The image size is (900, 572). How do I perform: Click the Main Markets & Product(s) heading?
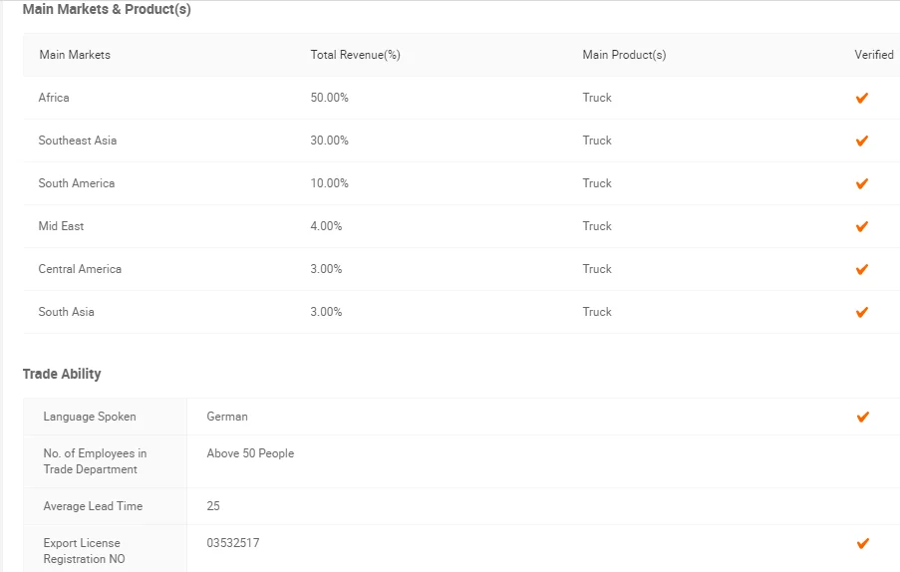[x=107, y=9]
